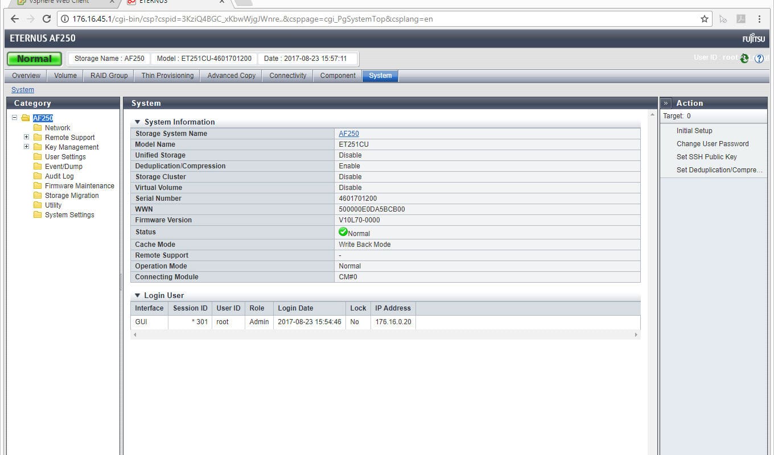This screenshot has width=774, height=455.
Task: Click the Storage Migration folder icon
Action: (x=38, y=196)
